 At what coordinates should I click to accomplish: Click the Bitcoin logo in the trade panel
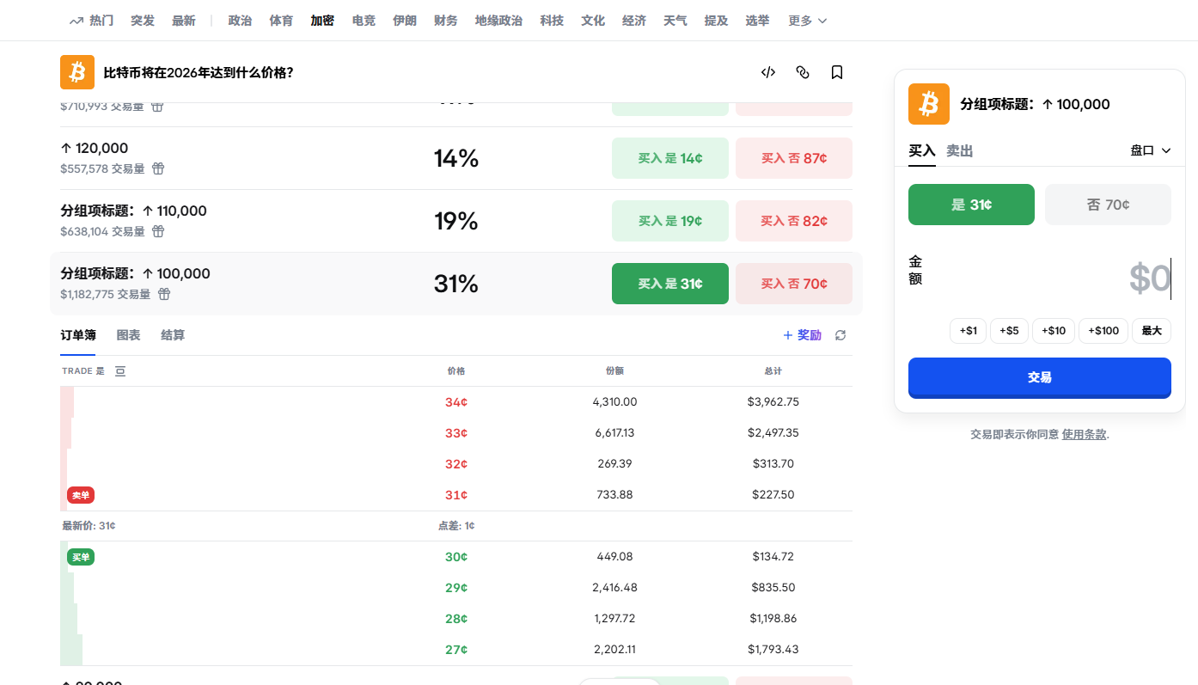(929, 104)
